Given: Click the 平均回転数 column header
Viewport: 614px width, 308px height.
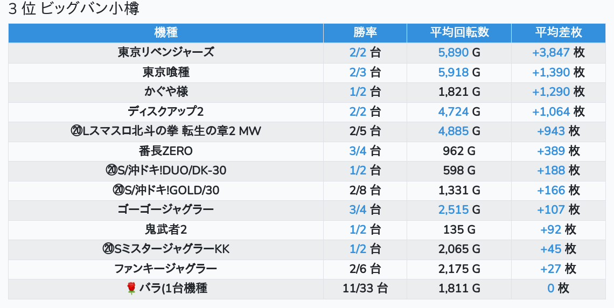Looking at the screenshot, I should point(459,33).
